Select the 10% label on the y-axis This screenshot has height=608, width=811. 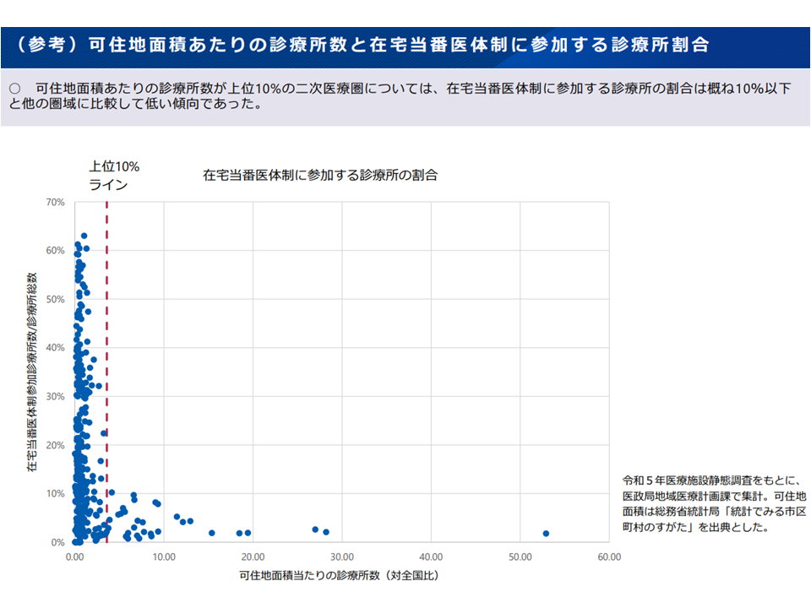pyautogui.click(x=56, y=493)
